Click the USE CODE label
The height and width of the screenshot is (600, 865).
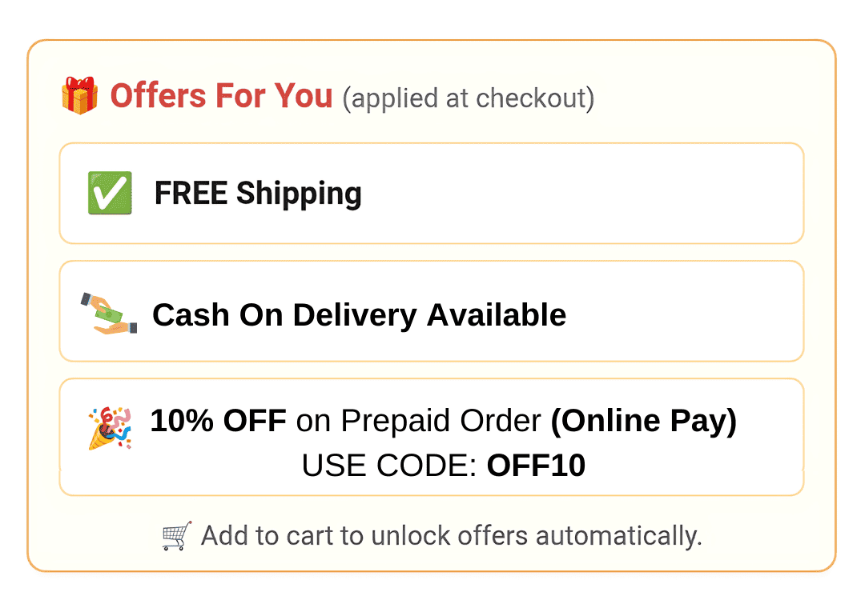click(x=389, y=465)
